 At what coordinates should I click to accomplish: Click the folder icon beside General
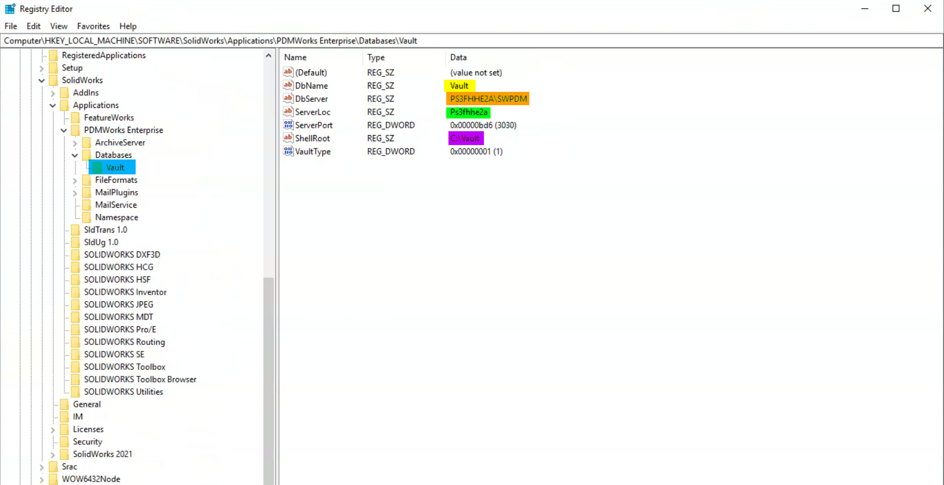click(x=64, y=404)
